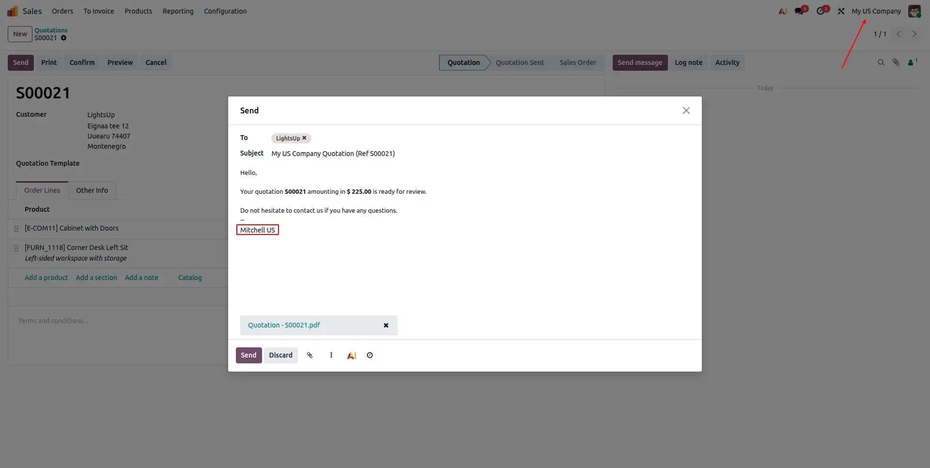The width and height of the screenshot is (930, 468).
Task: Show the followers icon in chatter
Action: coord(912,62)
